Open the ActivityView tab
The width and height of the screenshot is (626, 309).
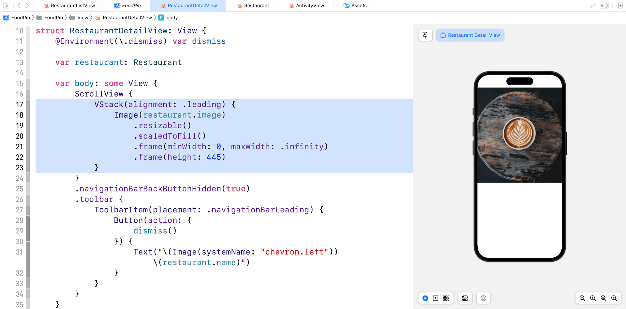point(306,6)
